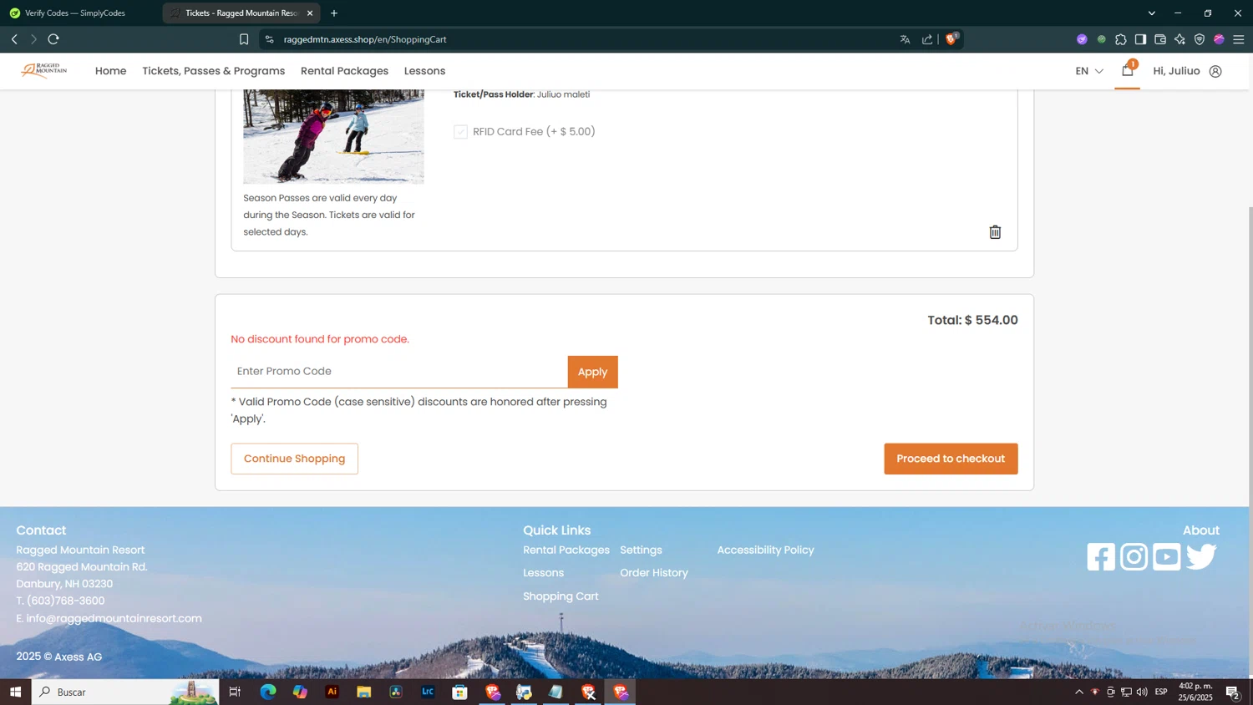Toggle the RFID Card Fee checkbox

[x=460, y=132]
